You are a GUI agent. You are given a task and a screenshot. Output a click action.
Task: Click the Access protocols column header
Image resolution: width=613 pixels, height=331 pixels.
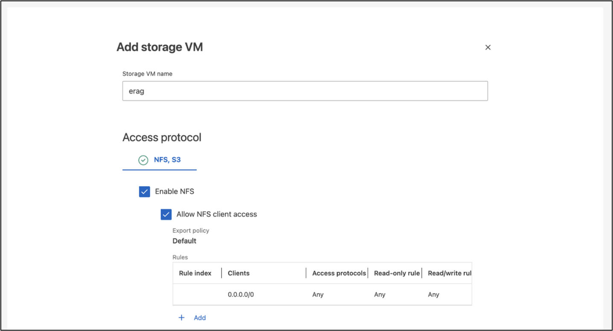point(339,273)
